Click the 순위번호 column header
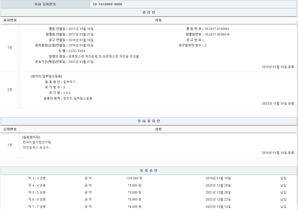 tap(10, 129)
